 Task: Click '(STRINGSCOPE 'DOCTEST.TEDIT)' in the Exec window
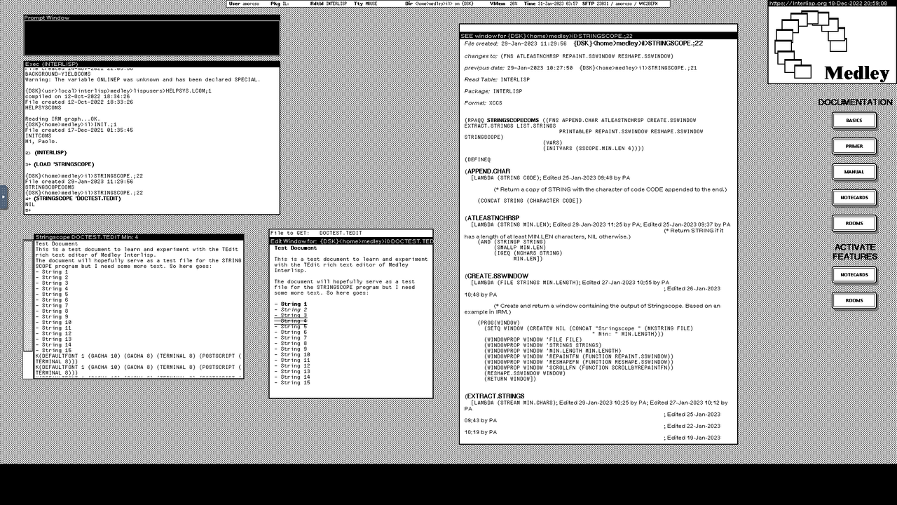77,198
